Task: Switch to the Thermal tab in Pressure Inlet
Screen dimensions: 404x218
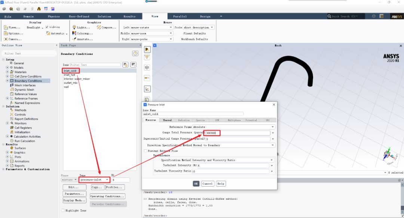Action: click(x=167, y=120)
